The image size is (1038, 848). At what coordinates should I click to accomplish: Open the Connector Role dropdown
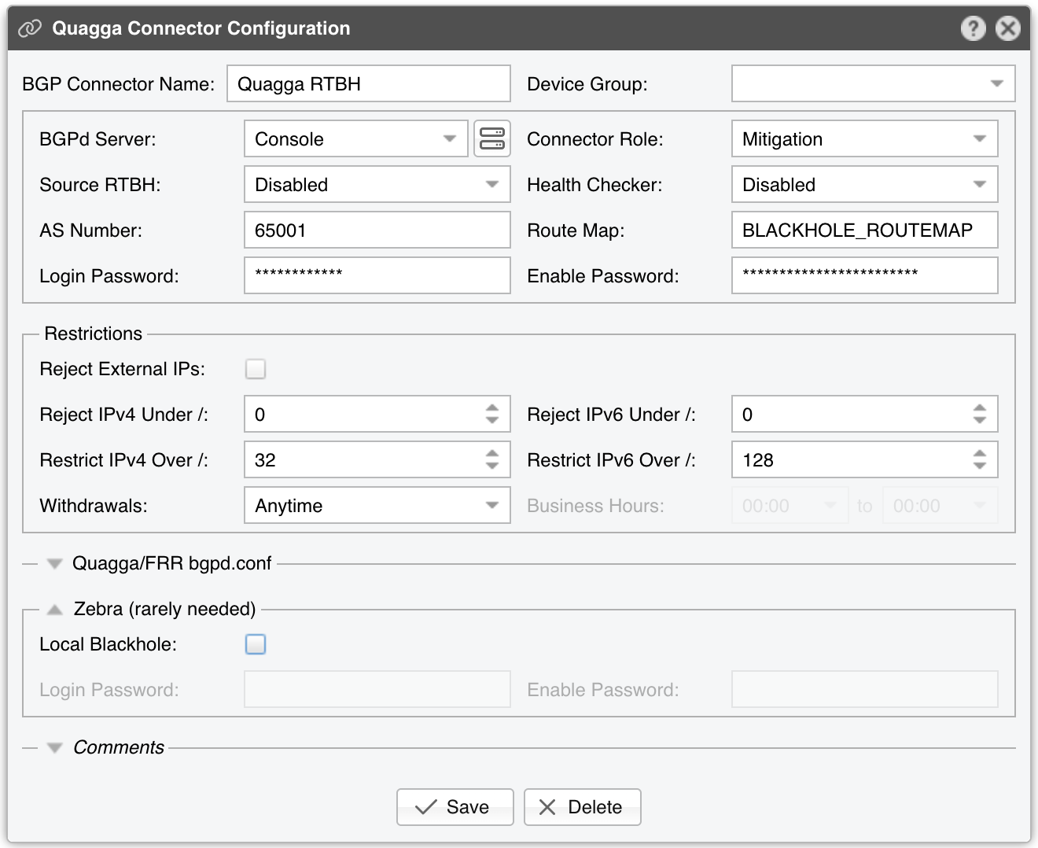pyautogui.click(x=864, y=138)
